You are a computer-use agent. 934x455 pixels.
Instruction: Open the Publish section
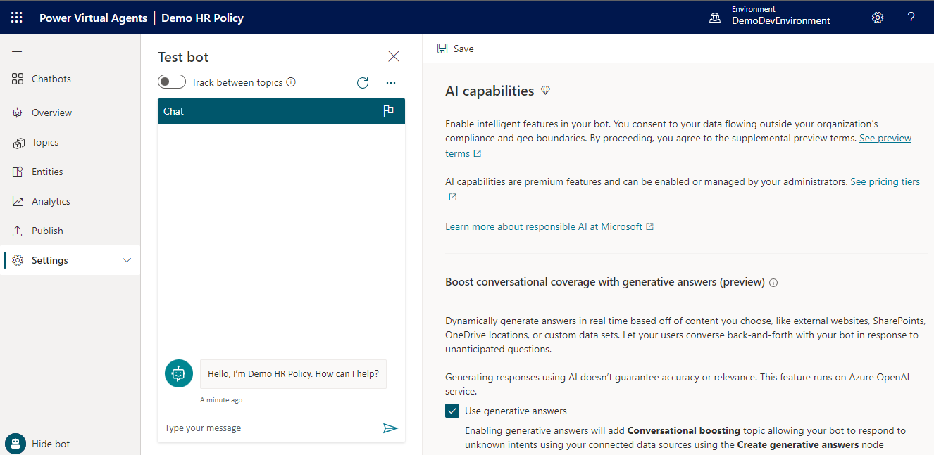46,230
